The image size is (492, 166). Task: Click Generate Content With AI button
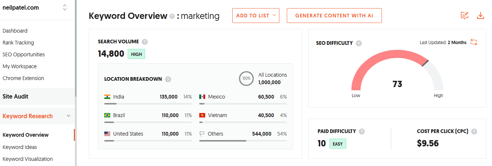tap(334, 16)
